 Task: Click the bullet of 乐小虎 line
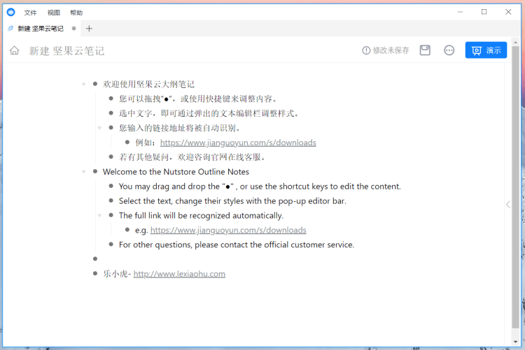(95, 273)
